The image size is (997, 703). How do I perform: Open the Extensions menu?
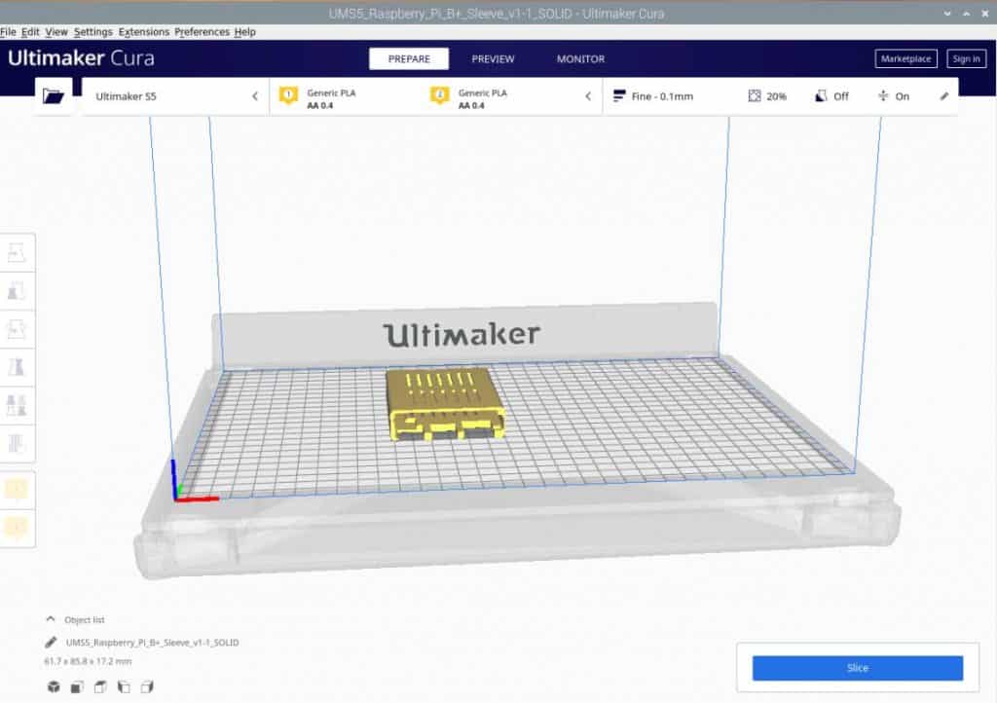[x=144, y=32]
